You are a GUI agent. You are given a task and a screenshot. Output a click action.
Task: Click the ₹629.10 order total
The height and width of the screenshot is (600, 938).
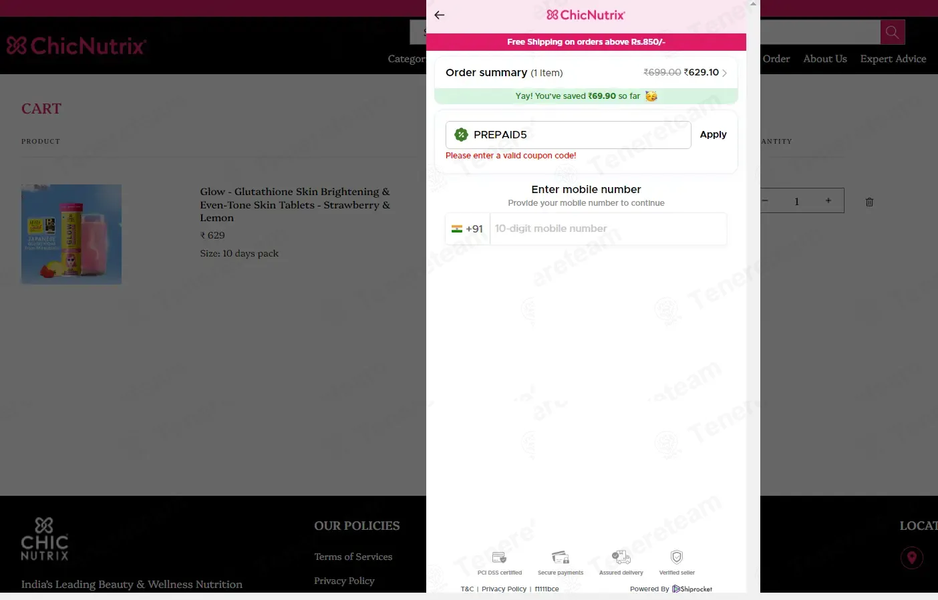pyautogui.click(x=701, y=72)
